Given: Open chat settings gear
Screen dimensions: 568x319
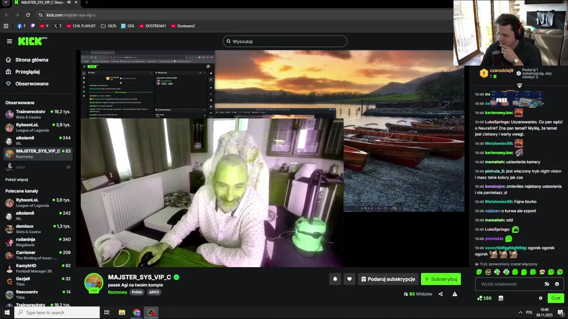Looking at the screenshot, I should pos(540,298).
